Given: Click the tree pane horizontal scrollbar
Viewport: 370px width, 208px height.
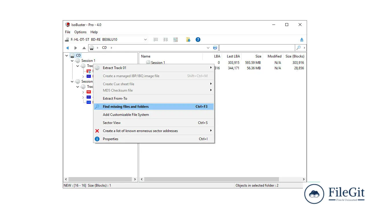Looking at the screenshot, I should pyautogui.click(x=100, y=179).
